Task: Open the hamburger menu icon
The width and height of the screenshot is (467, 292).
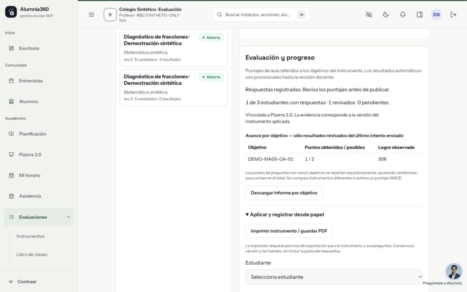Action: 91,15
